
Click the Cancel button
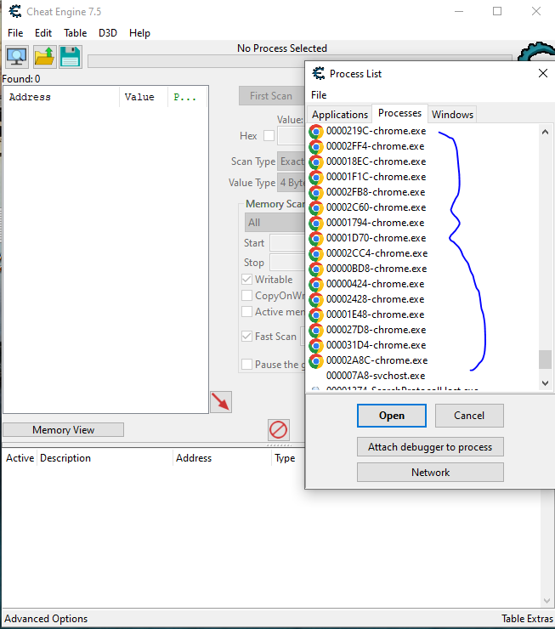coord(469,416)
